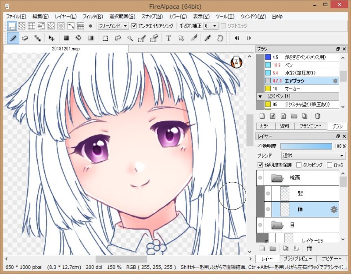The width and height of the screenshot is (351, 274).
Task: Enable the クリッピング checkbox
Action: click(299, 165)
